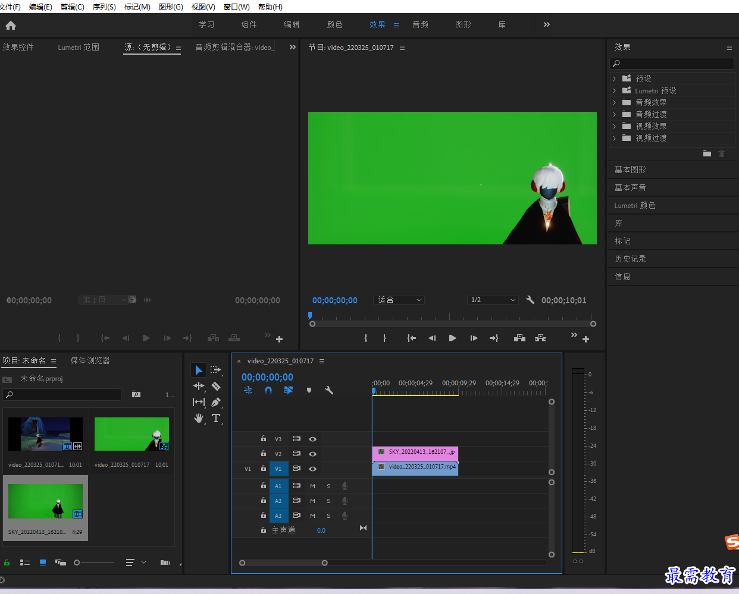The width and height of the screenshot is (739, 594).
Task: Toggle insert sequences as nests icon
Action: 248,390
